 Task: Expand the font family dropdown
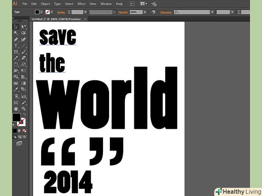(x=212, y=12)
